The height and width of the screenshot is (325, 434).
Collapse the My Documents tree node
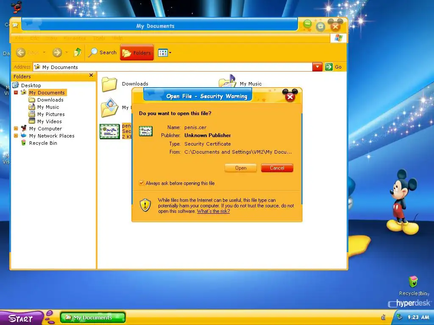tap(16, 93)
